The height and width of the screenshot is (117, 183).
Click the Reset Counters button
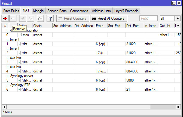pos(73,18)
